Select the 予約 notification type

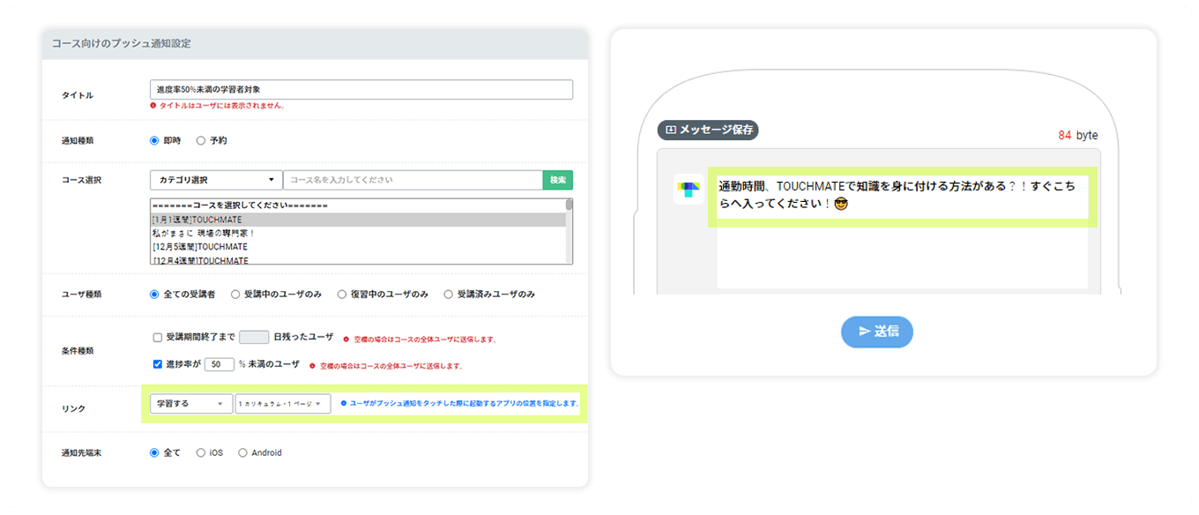(201, 140)
